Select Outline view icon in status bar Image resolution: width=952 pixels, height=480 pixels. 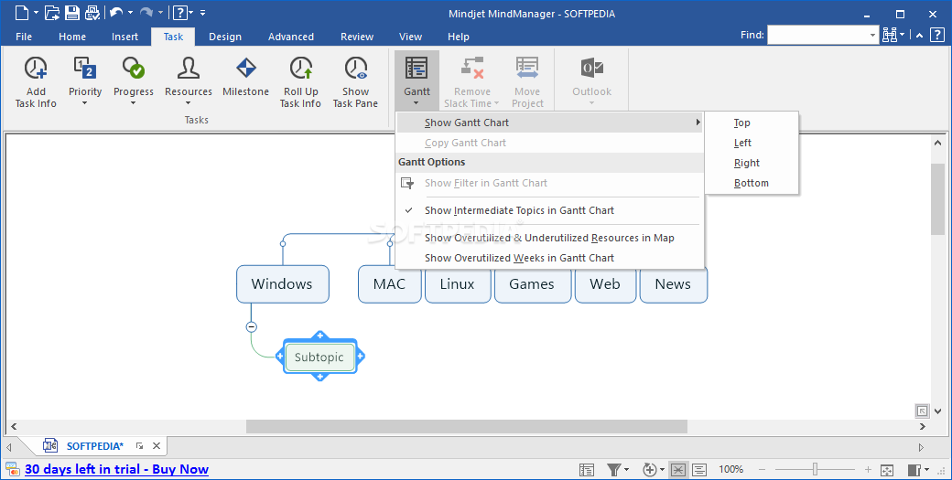point(698,469)
